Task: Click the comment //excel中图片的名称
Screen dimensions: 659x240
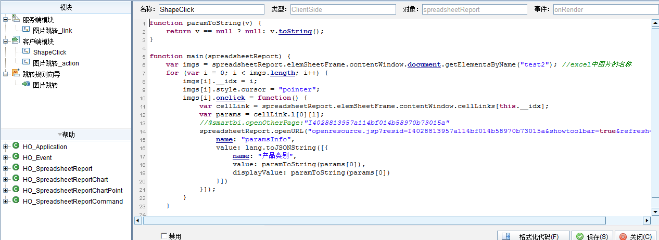Action: (597, 64)
